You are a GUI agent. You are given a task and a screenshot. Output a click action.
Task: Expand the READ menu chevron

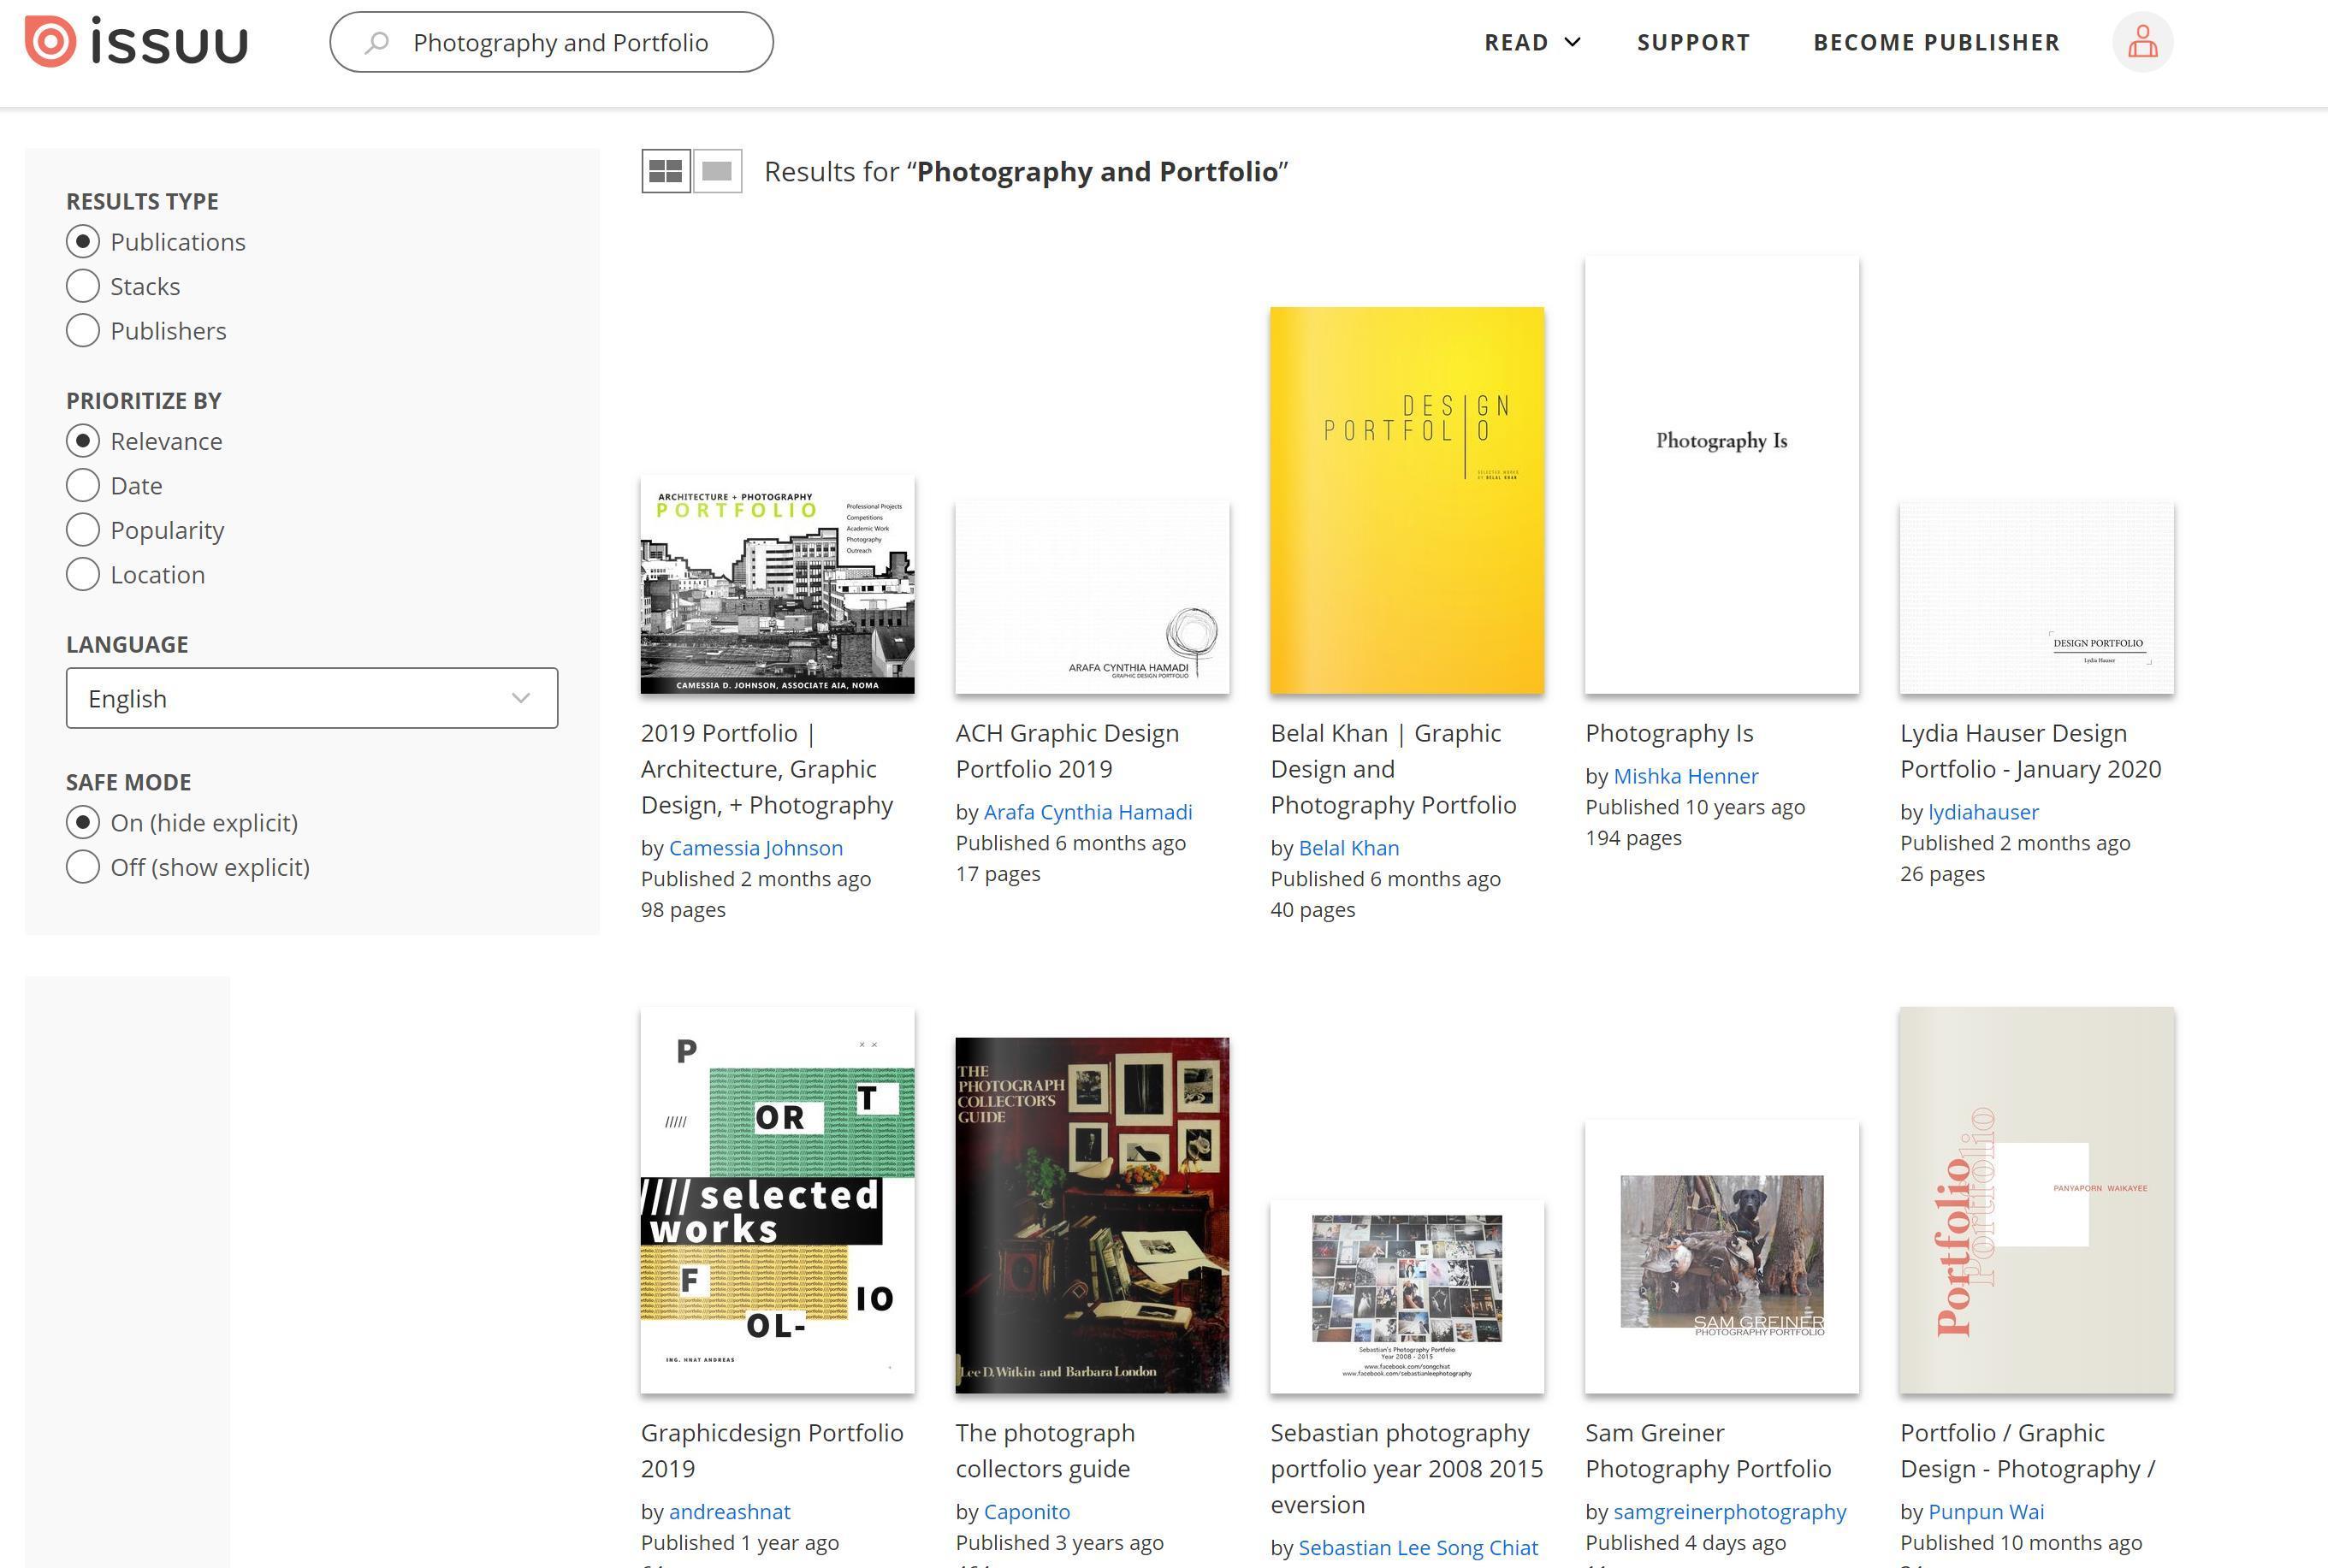(1572, 42)
